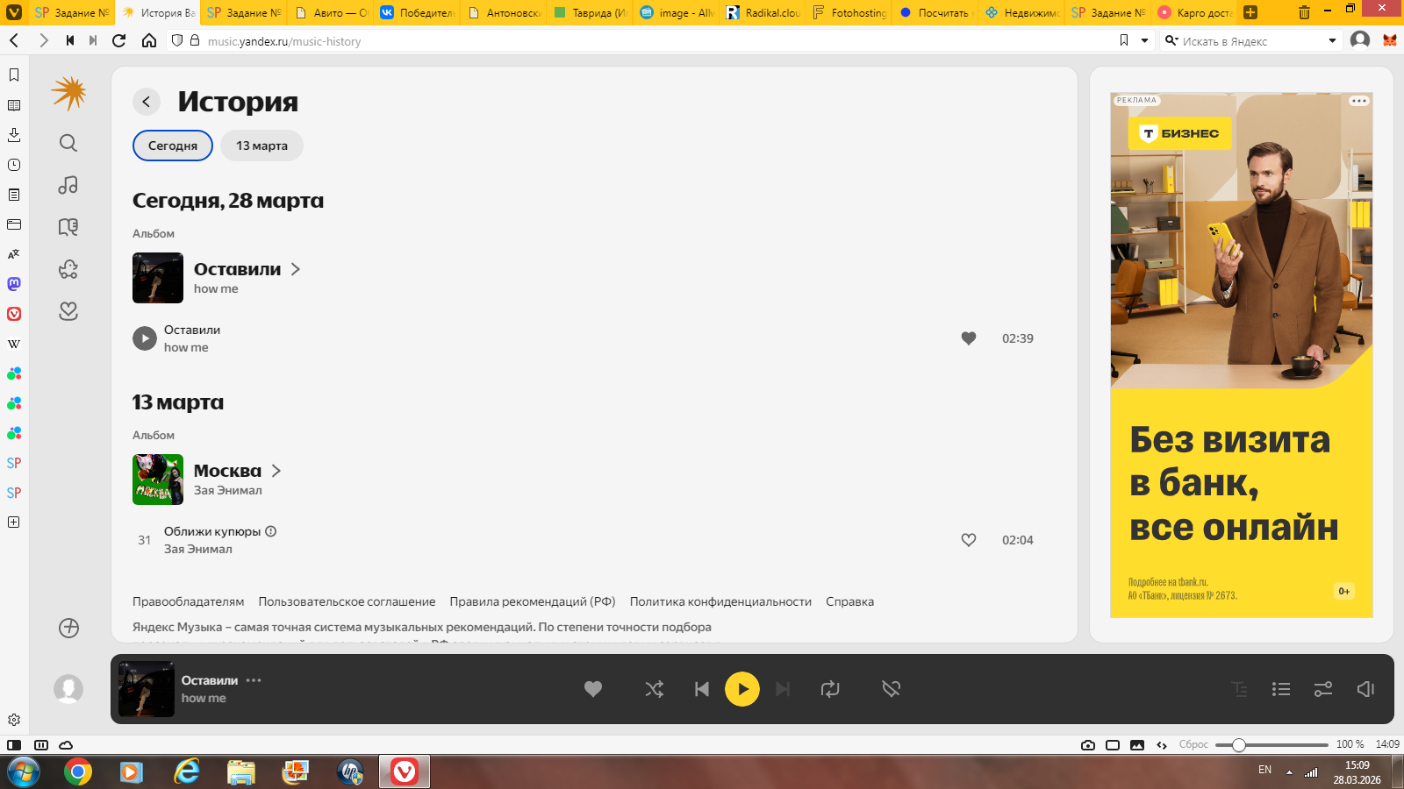Select the 13 марта history filter
The height and width of the screenshot is (789, 1404).
tap(261, 146)
